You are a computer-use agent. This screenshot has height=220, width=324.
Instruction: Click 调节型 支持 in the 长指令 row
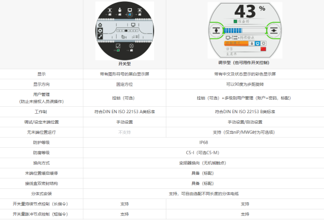(245, 204)
